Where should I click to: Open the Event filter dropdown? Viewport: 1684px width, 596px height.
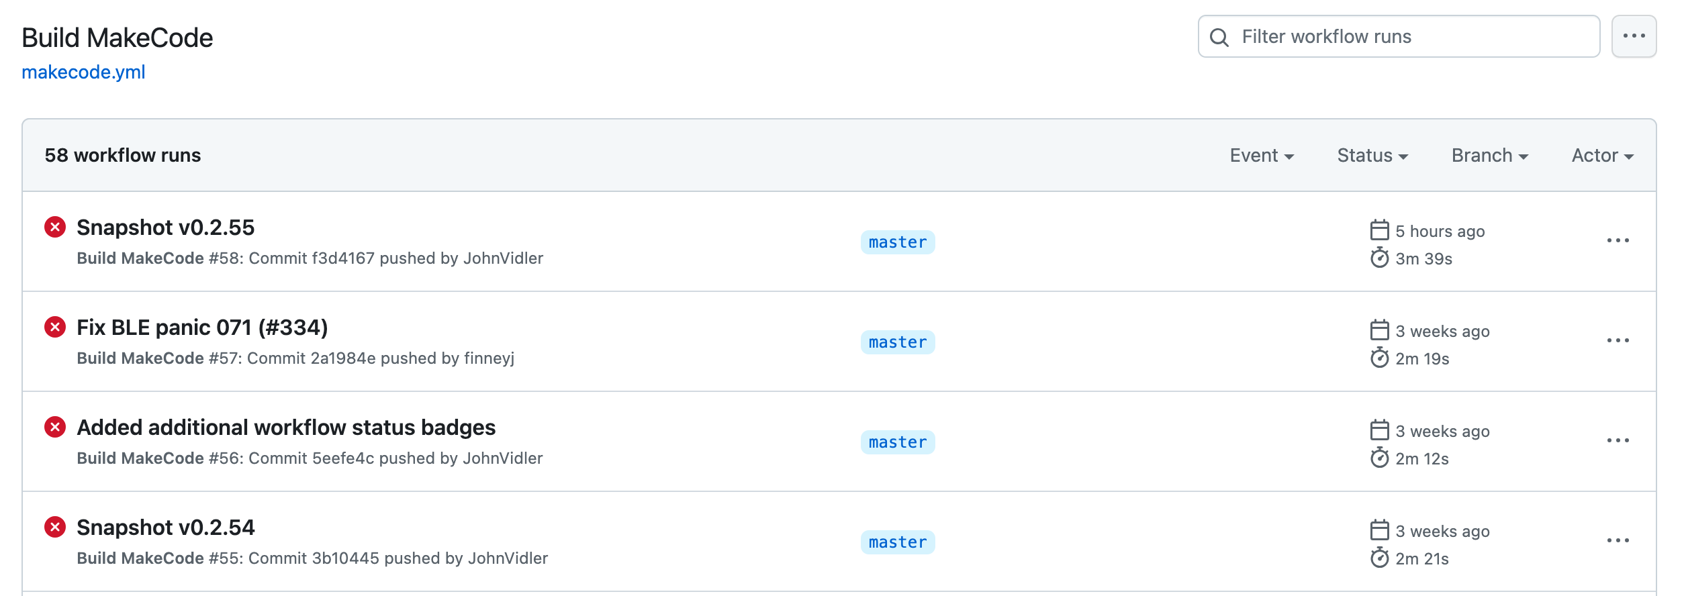pos(1262,155)
